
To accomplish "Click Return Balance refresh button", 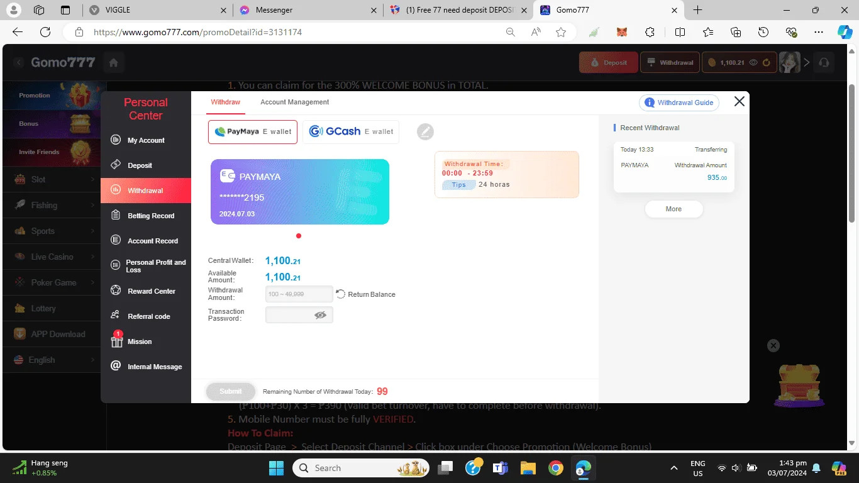I will (365, 294).
